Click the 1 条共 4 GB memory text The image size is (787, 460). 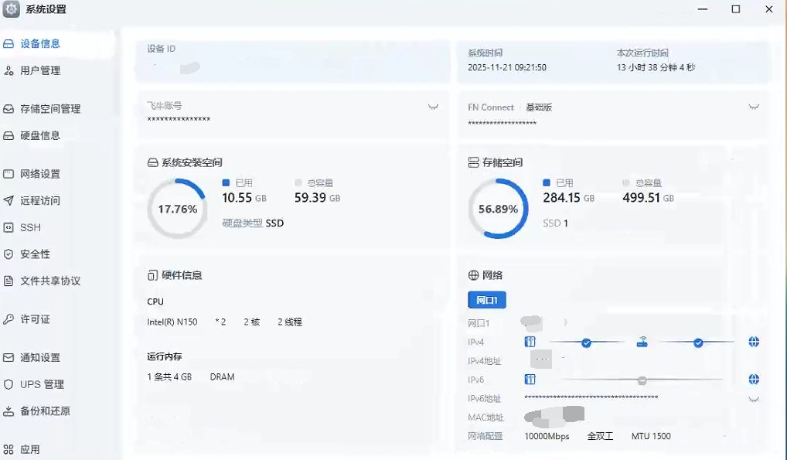coord(169,377)
